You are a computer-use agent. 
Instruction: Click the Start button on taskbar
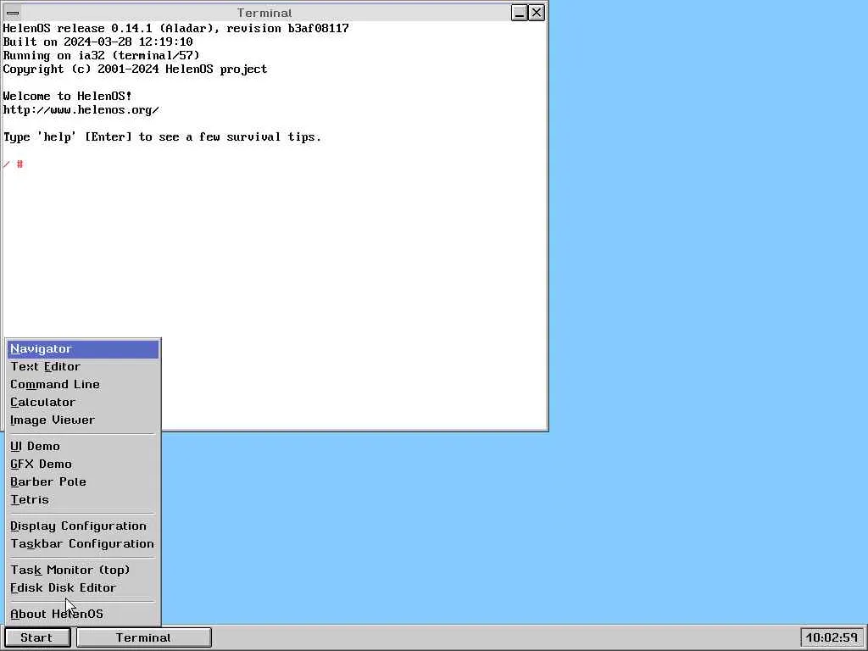pos(37,637)
